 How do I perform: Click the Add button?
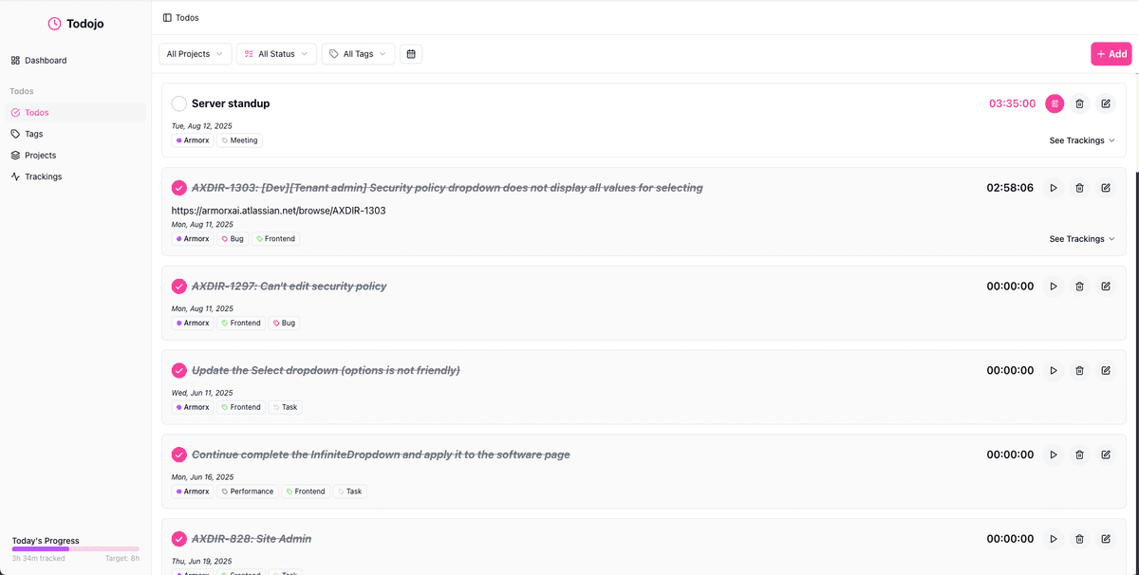pos(1111,54)
